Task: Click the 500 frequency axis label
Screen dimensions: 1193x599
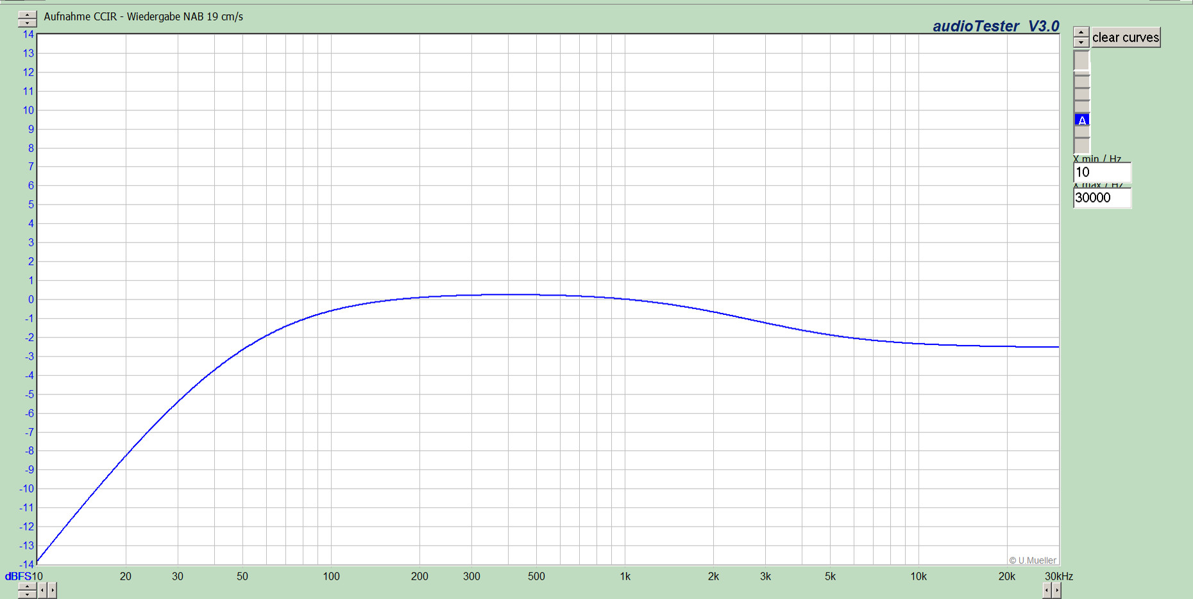Action: click(536, 576)
